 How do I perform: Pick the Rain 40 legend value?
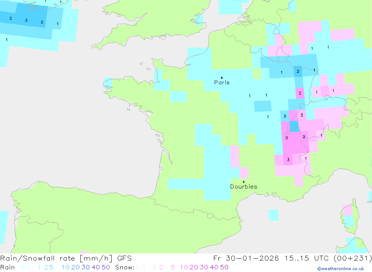tap(96, 267)
